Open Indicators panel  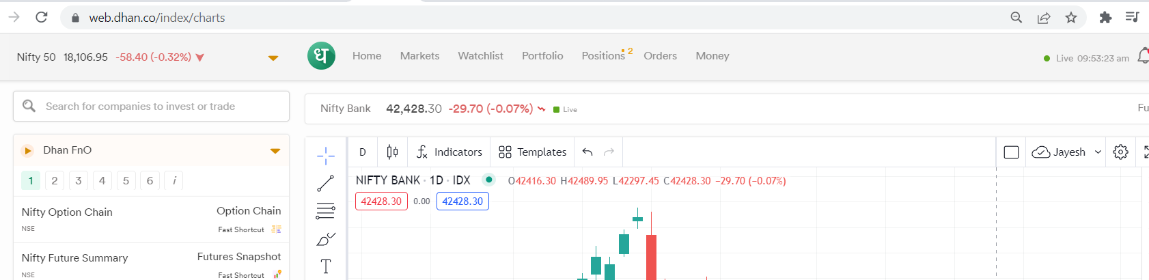click(449, 152)
